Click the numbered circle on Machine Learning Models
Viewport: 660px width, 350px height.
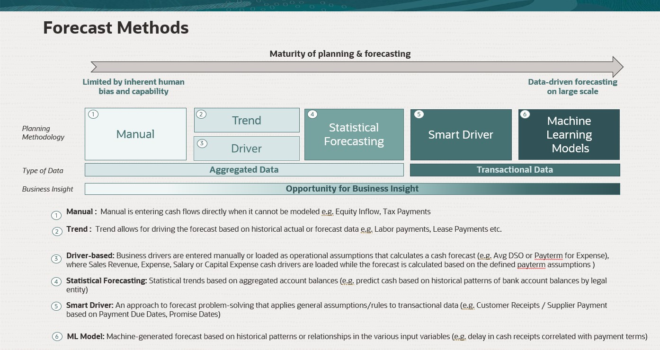tap(524, 114)
